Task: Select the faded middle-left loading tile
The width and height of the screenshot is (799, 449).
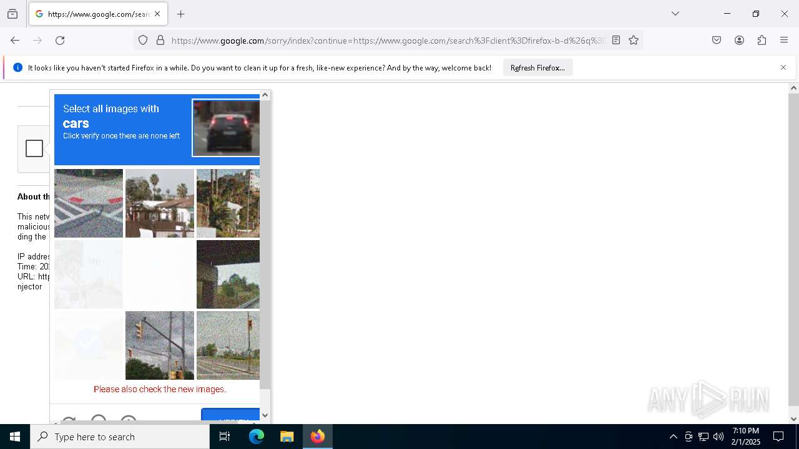Action: coord(89,274)
